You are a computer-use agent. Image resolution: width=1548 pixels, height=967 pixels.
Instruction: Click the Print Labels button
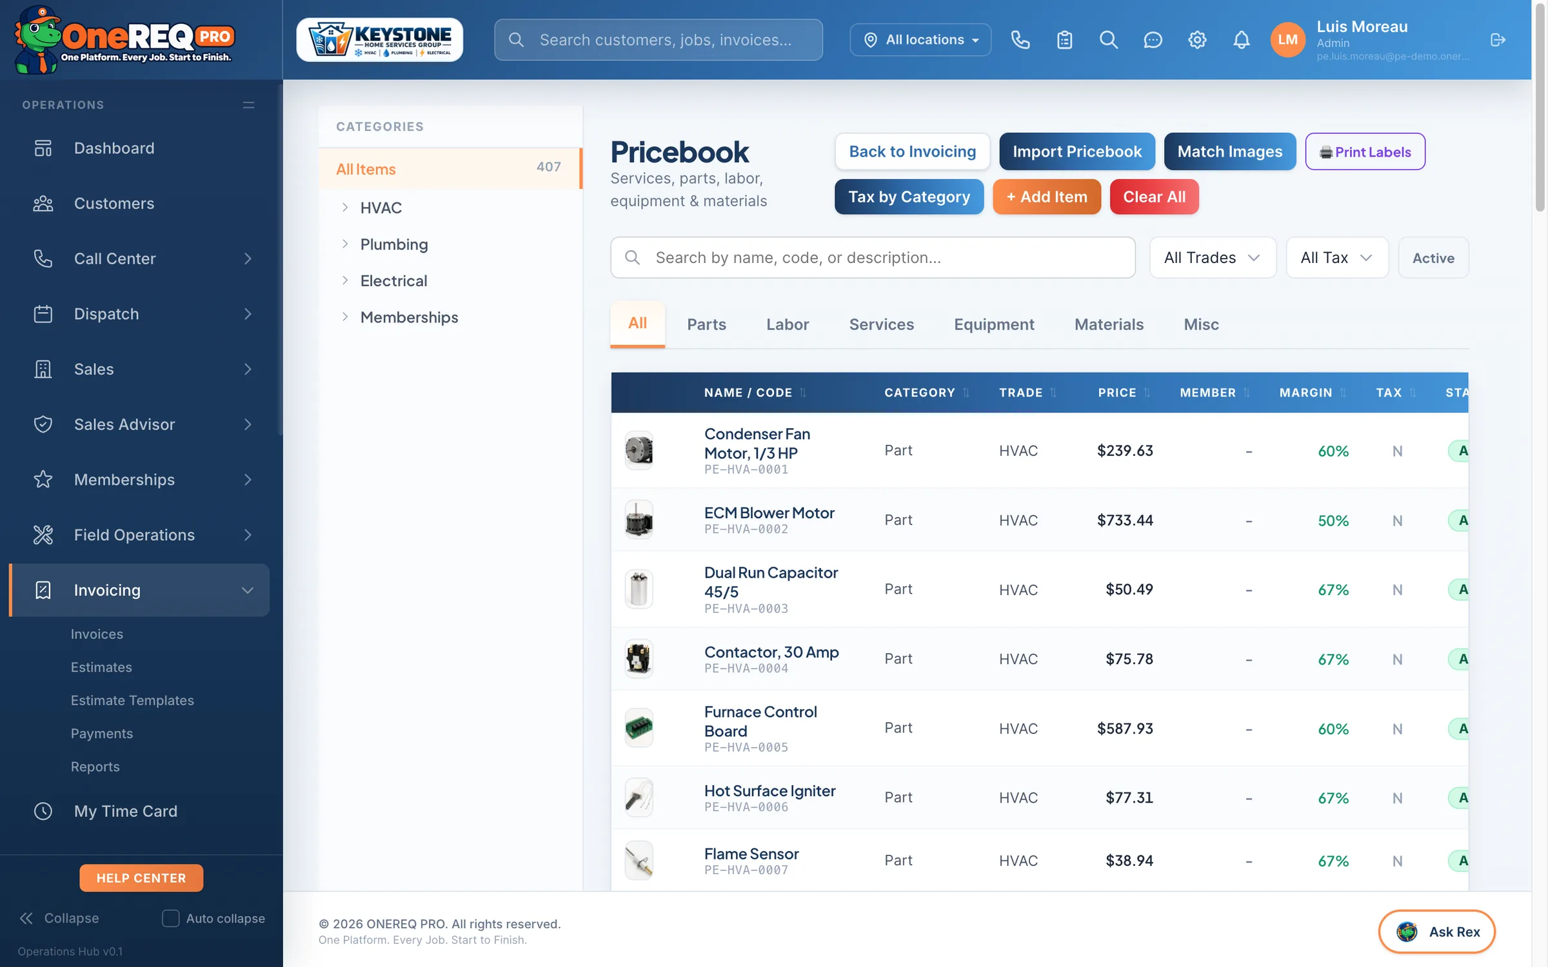1365,151
